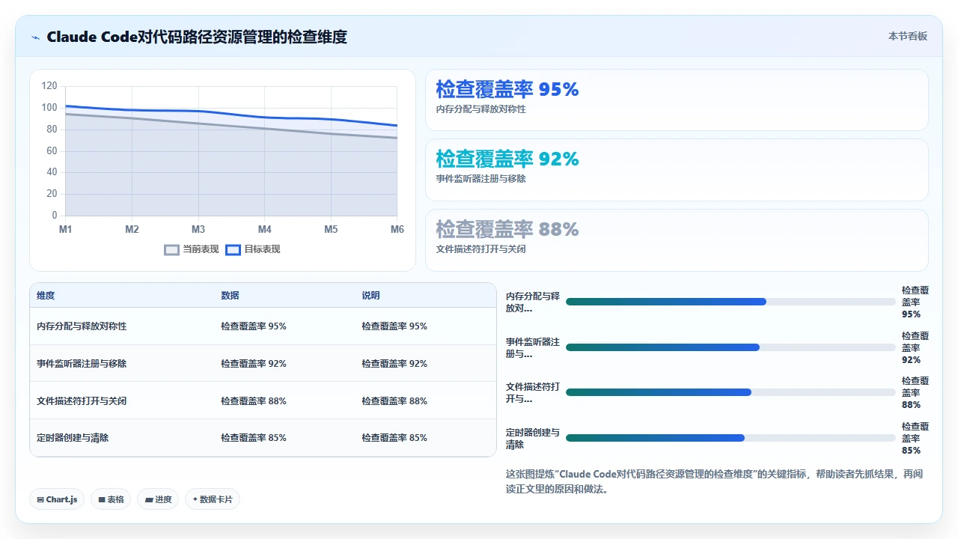Image resolution: width=958 pixels, height=539 pixels.
Task: Click the 数据 table column header
Action: tap(230, 296)
